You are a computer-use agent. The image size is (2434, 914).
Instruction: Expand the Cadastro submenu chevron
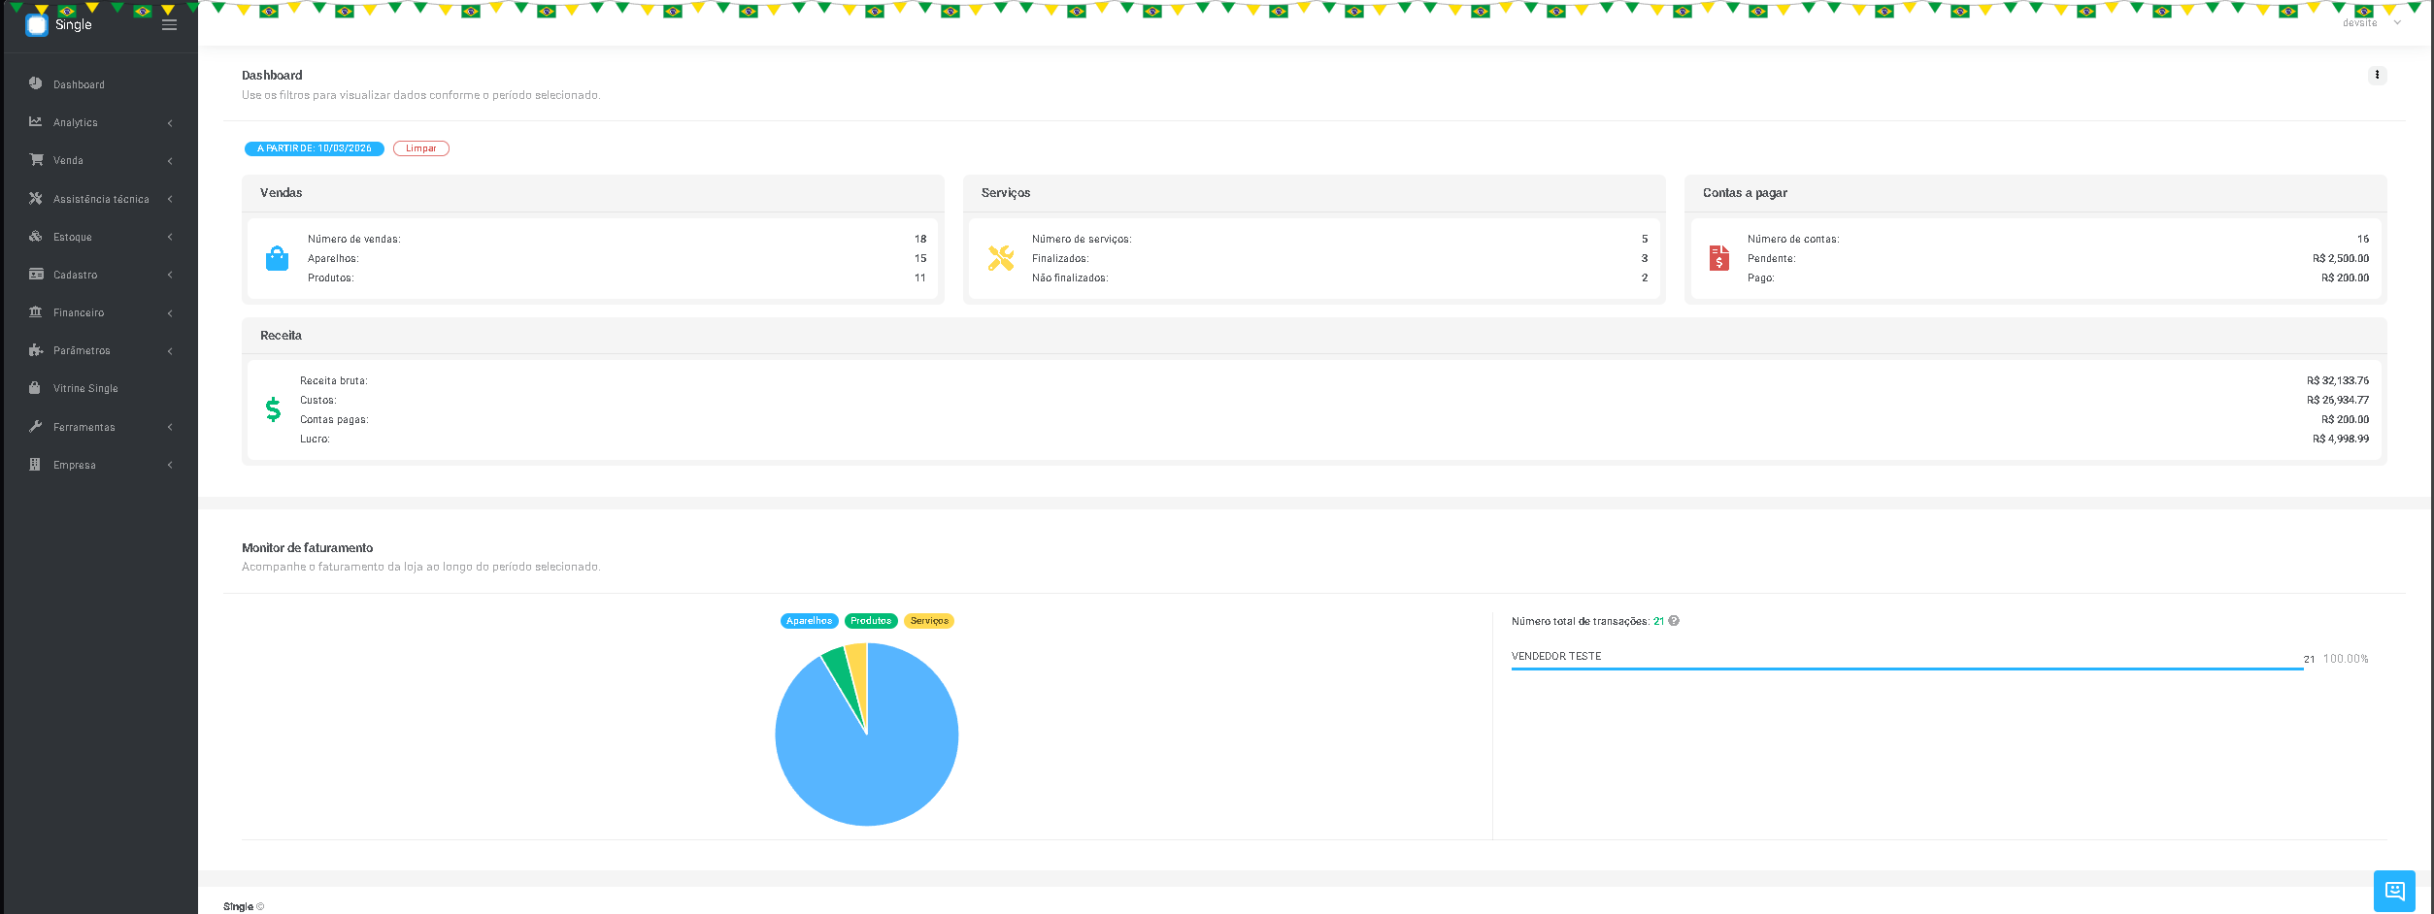tap(170, 275)
